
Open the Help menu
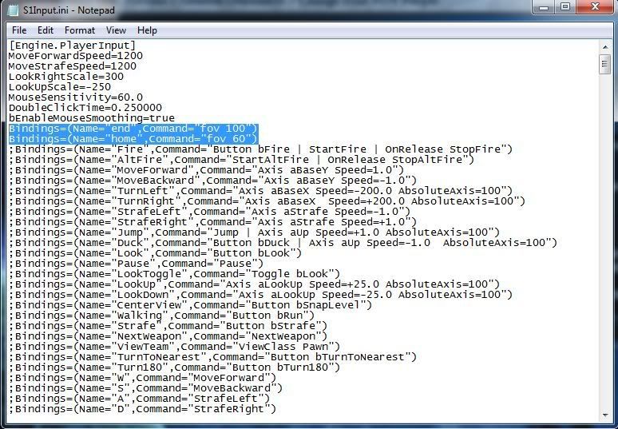pyautogui.click(x=148, y=30)
